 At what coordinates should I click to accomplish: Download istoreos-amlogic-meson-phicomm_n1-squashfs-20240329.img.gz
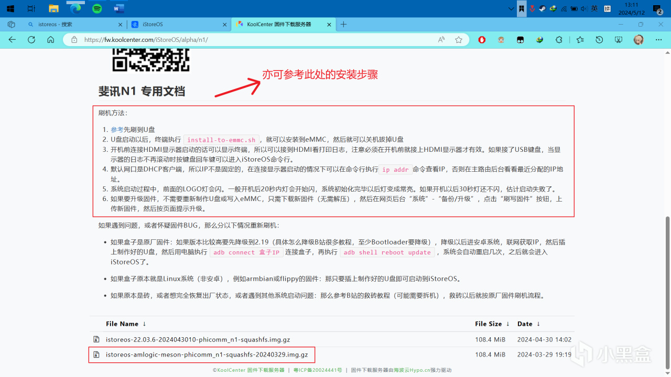[x=207, y=354]
